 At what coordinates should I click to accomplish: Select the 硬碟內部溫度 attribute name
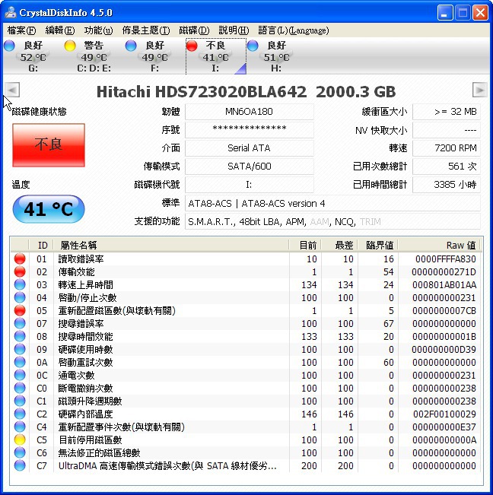point(85,414)
